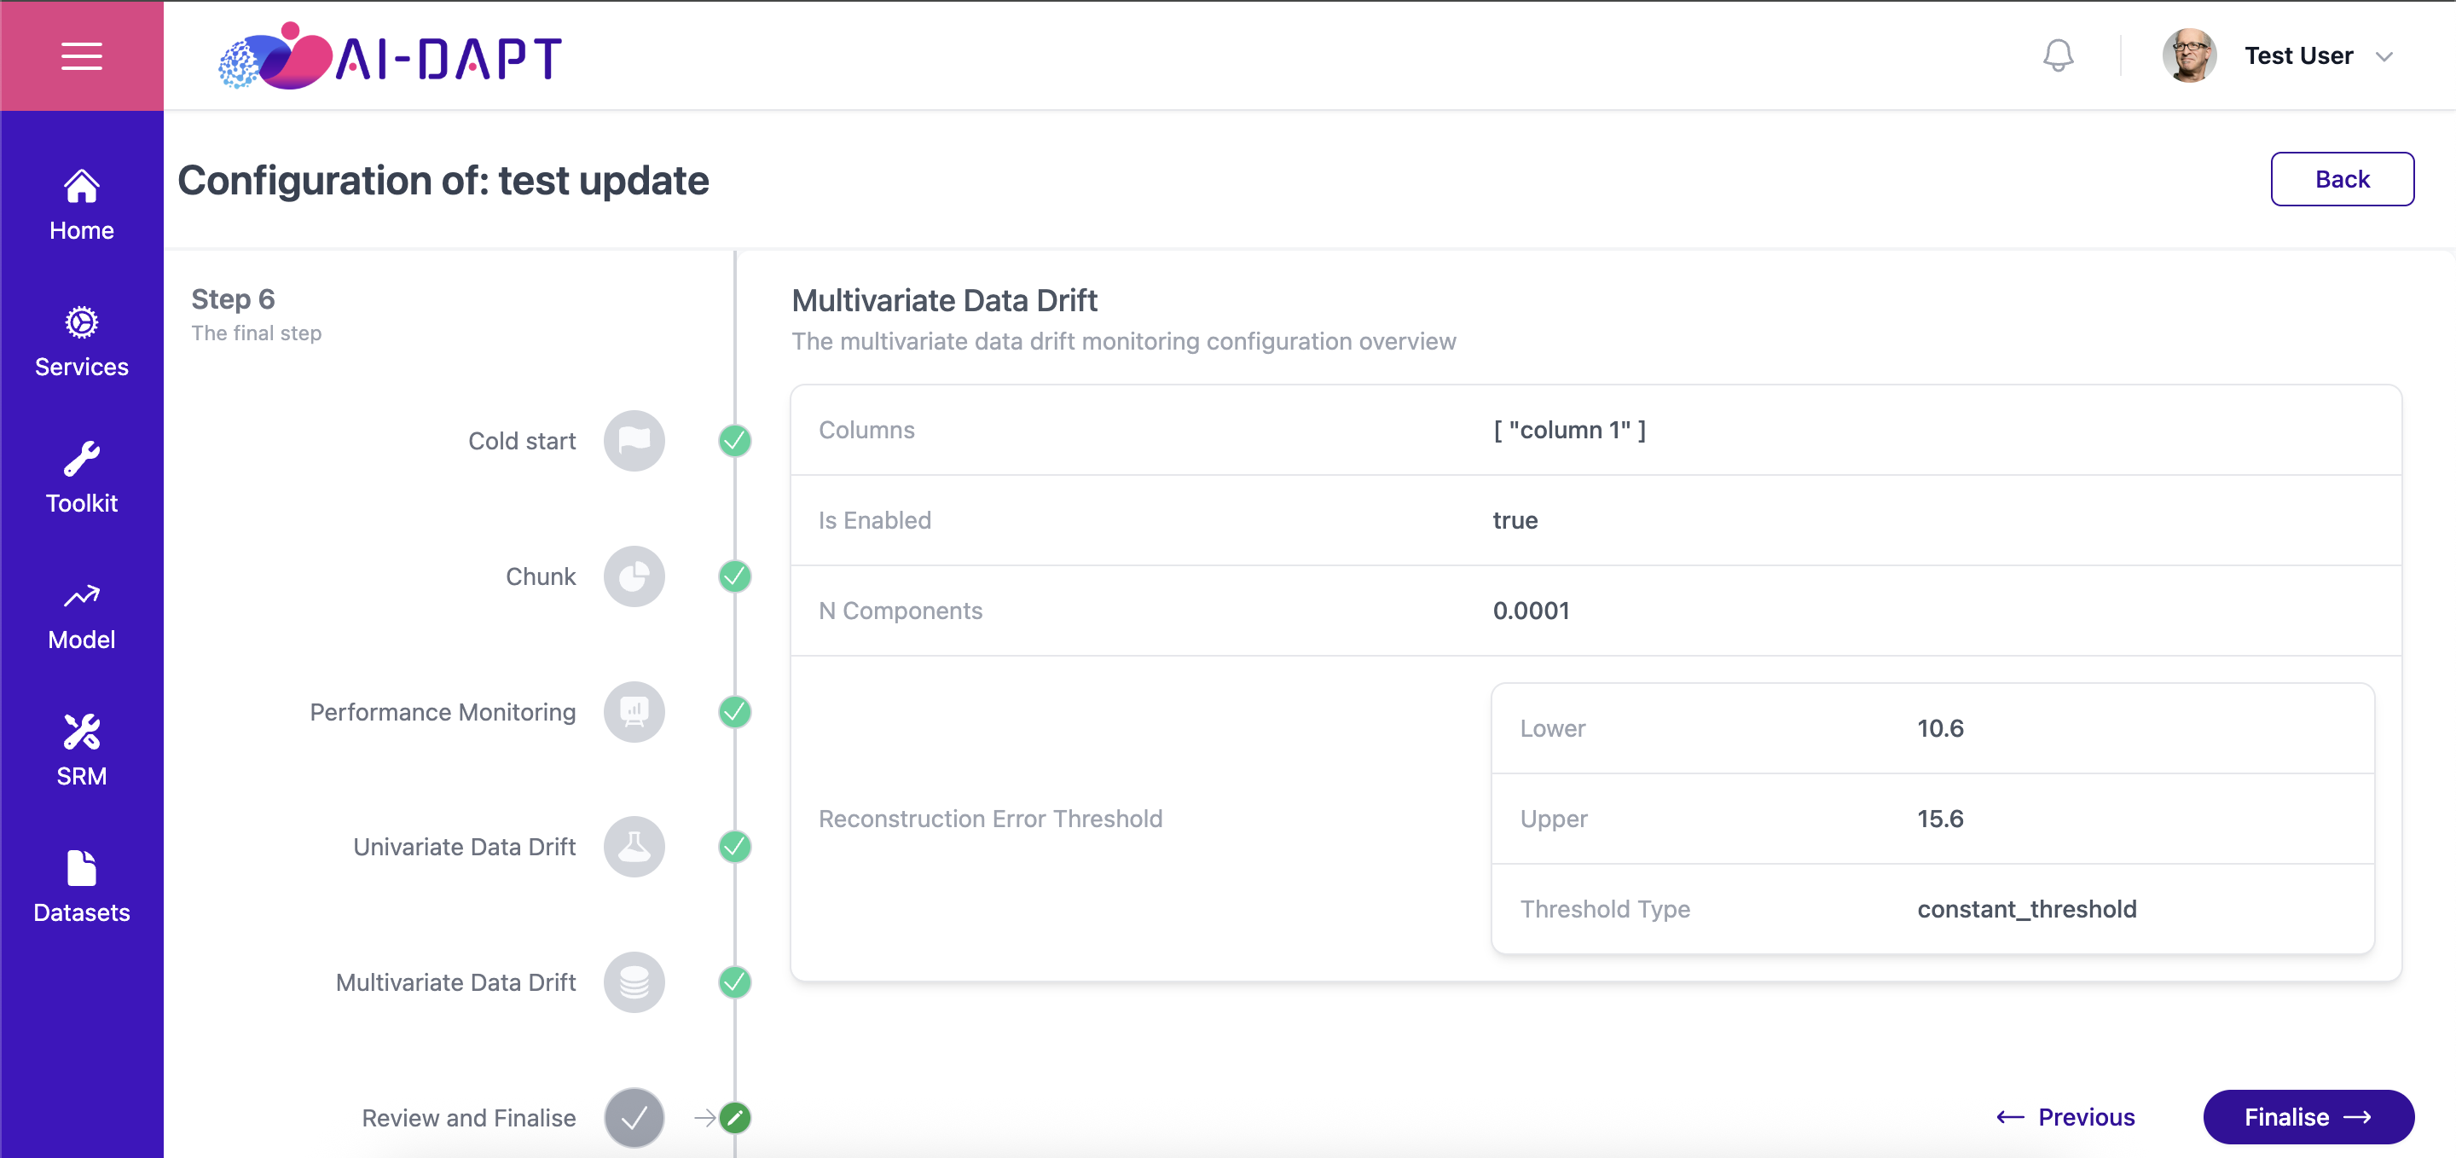Go to Home in the sidebar
Viewport: 2456px width, 1158px height.
coord(81,205)
